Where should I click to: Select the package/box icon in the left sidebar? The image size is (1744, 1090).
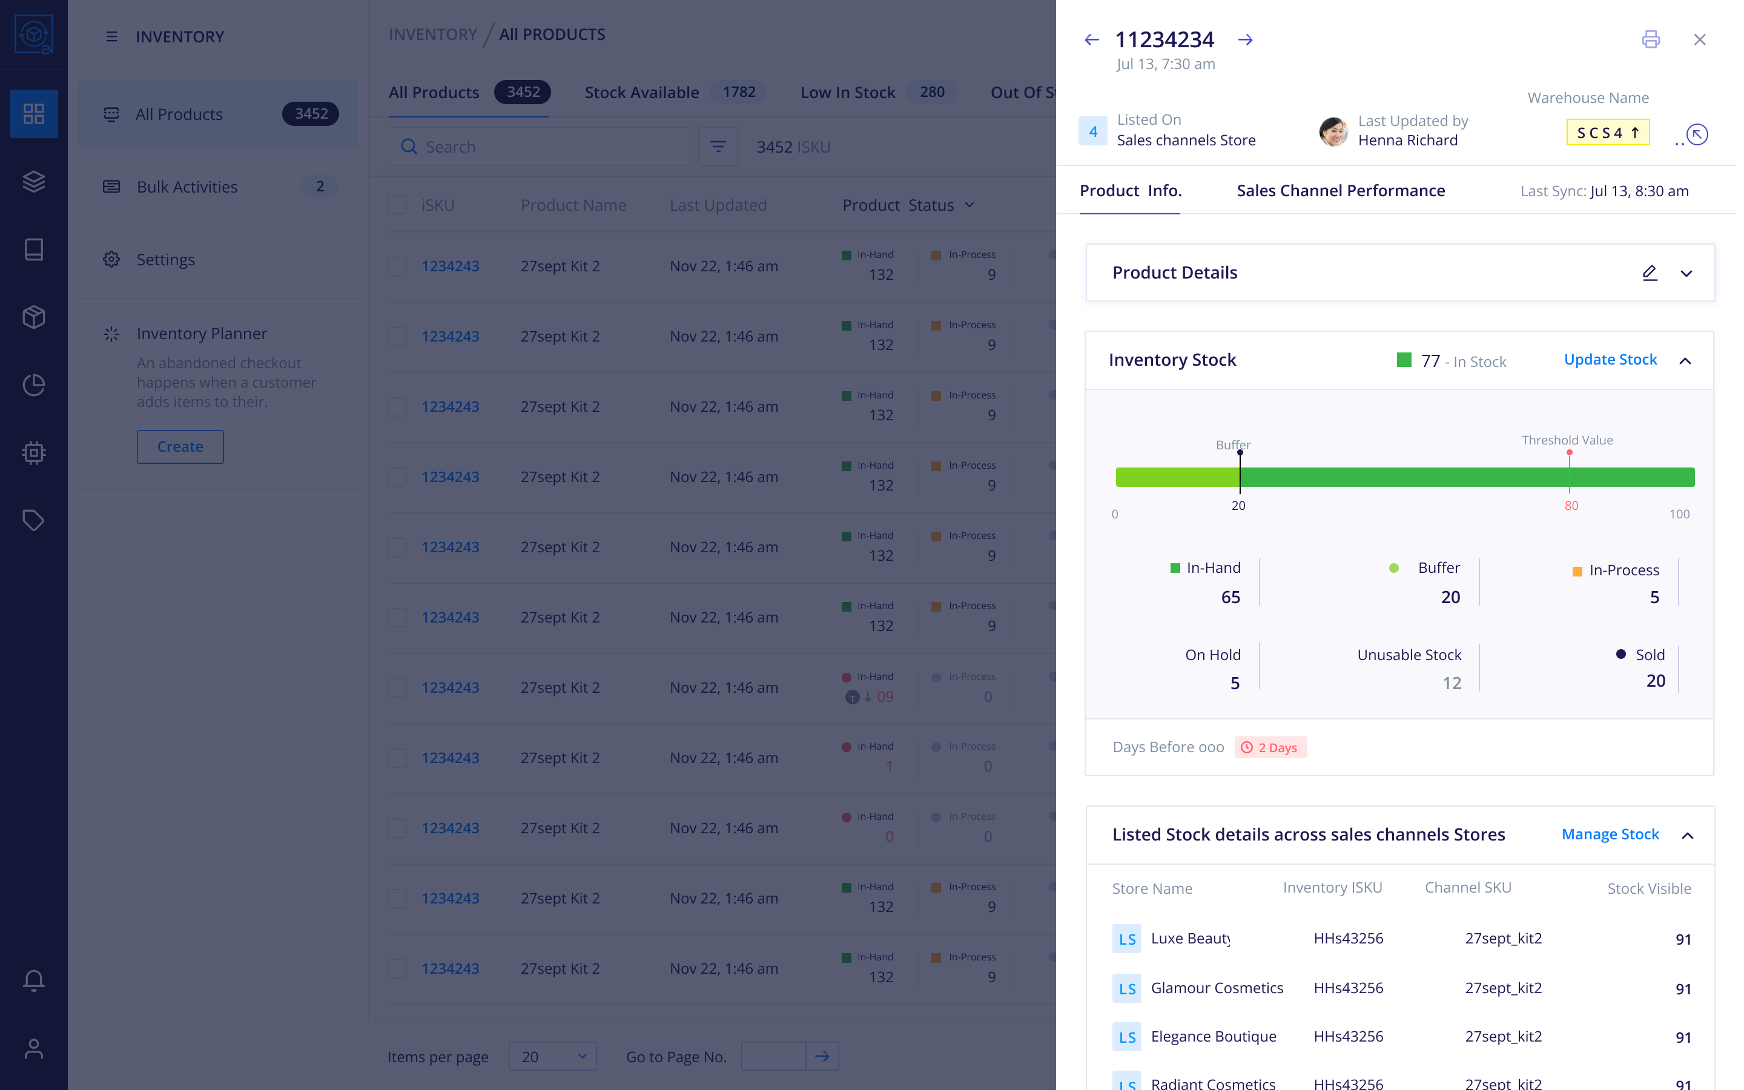(x=33, y=317)
